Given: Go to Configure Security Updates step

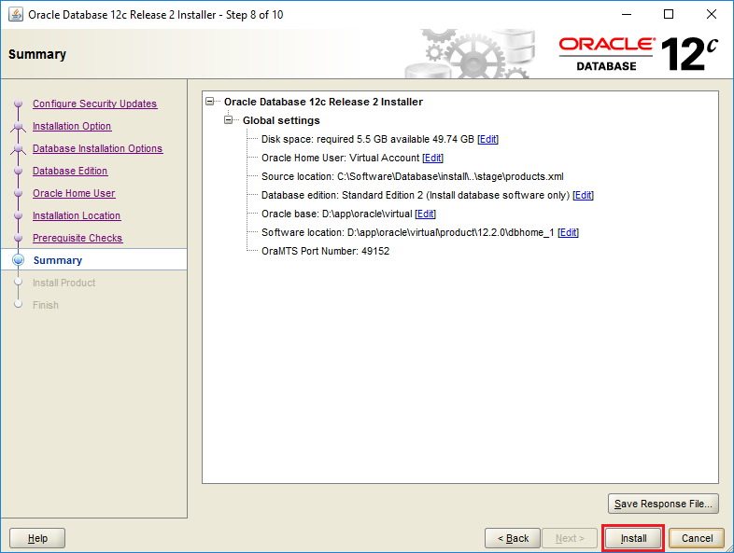Looking at the screenshot, I should [x=94, y=104].
